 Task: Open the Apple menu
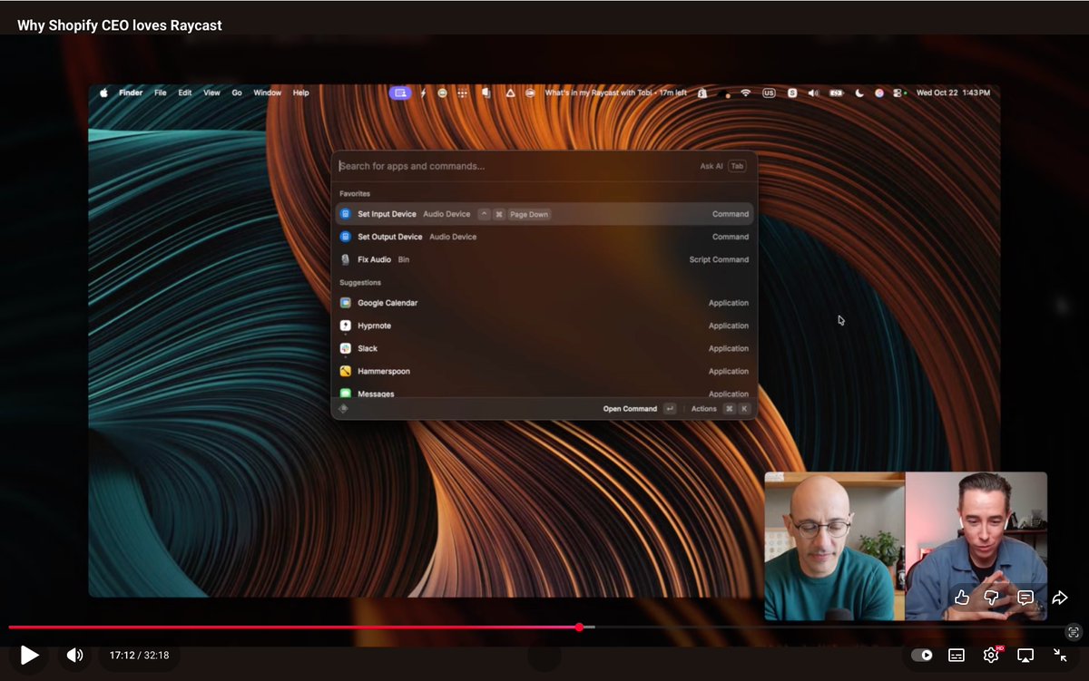point(103,92)
